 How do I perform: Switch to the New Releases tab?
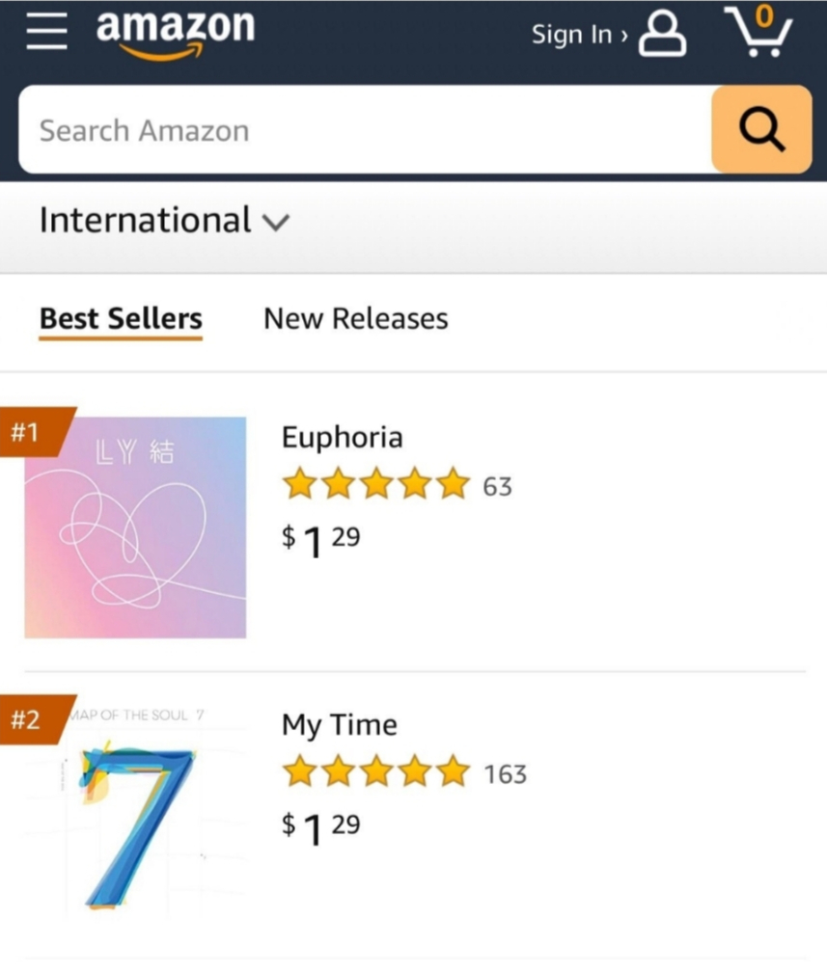[355, 318]
